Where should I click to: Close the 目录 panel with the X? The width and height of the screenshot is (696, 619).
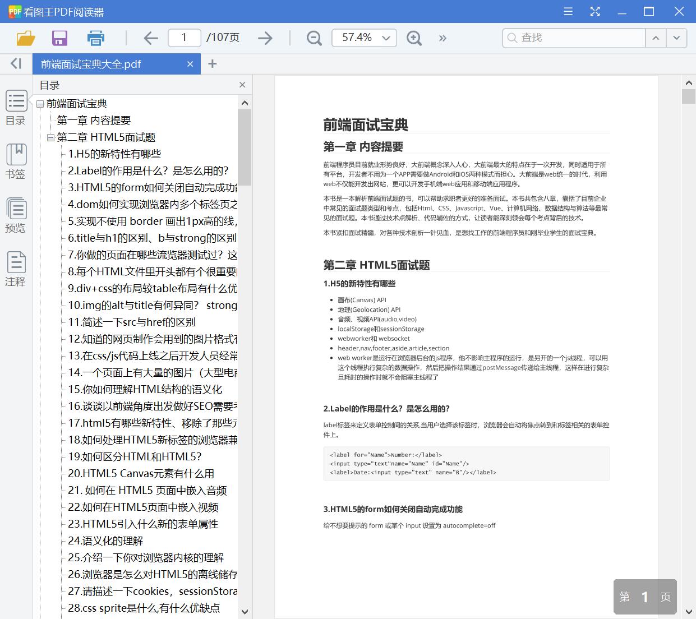tap(242, 85)
